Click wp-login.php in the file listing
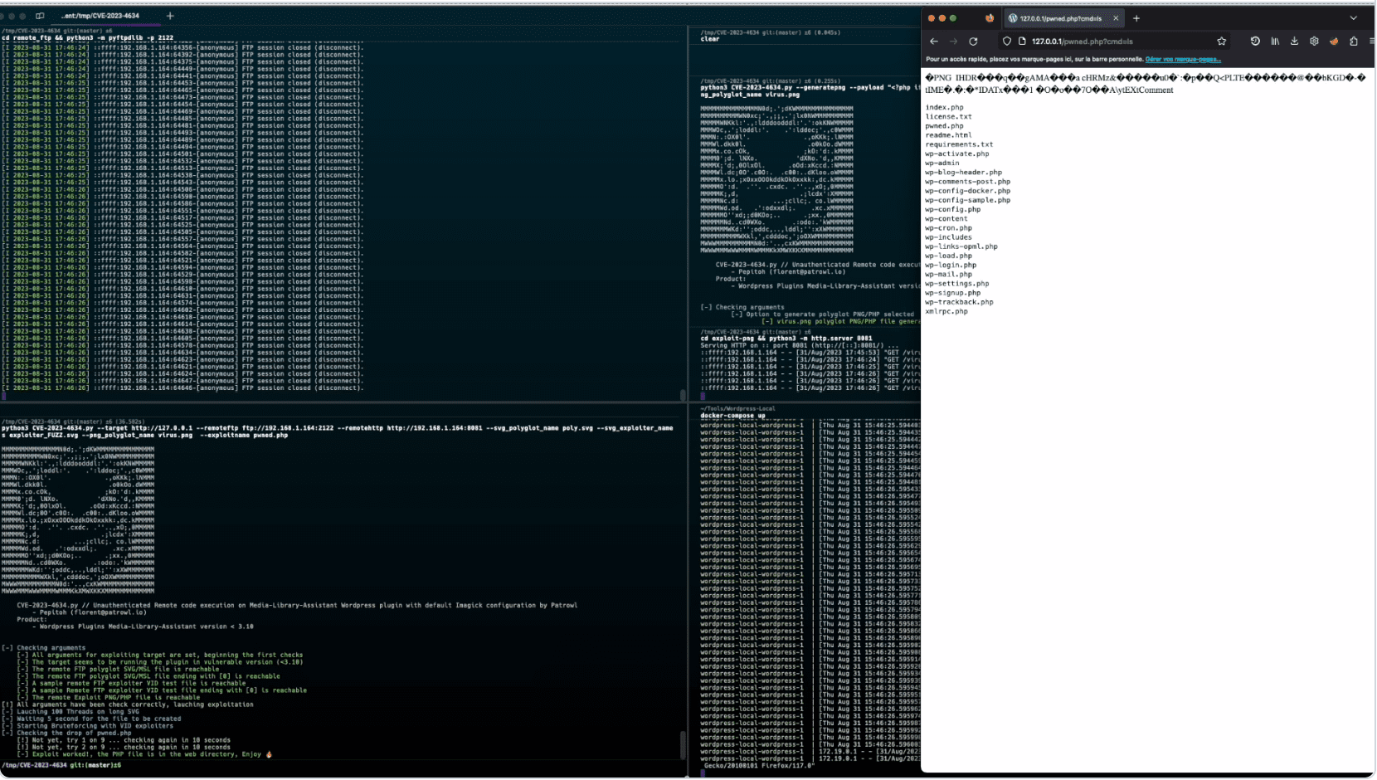Screen dimensions: 1377x780 pos(951,265)
